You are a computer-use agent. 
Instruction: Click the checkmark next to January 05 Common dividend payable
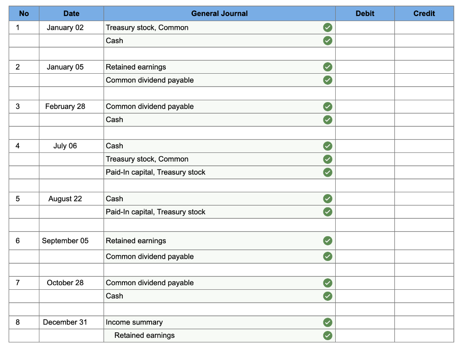[327, 80]
